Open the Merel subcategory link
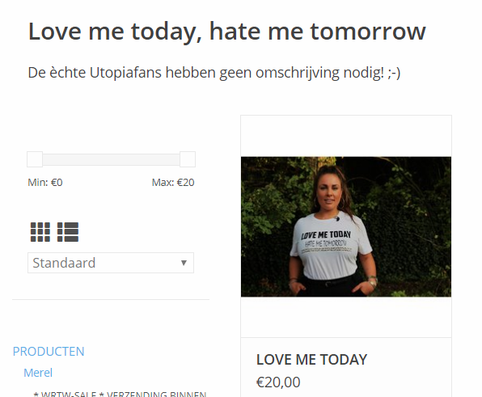The height and width of the screenshot is (397, 482). coord(38,373)
